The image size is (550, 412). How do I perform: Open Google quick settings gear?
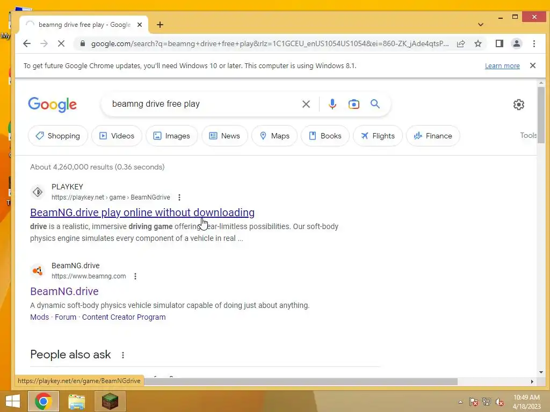pyautogui.click(x=518, y=105)
